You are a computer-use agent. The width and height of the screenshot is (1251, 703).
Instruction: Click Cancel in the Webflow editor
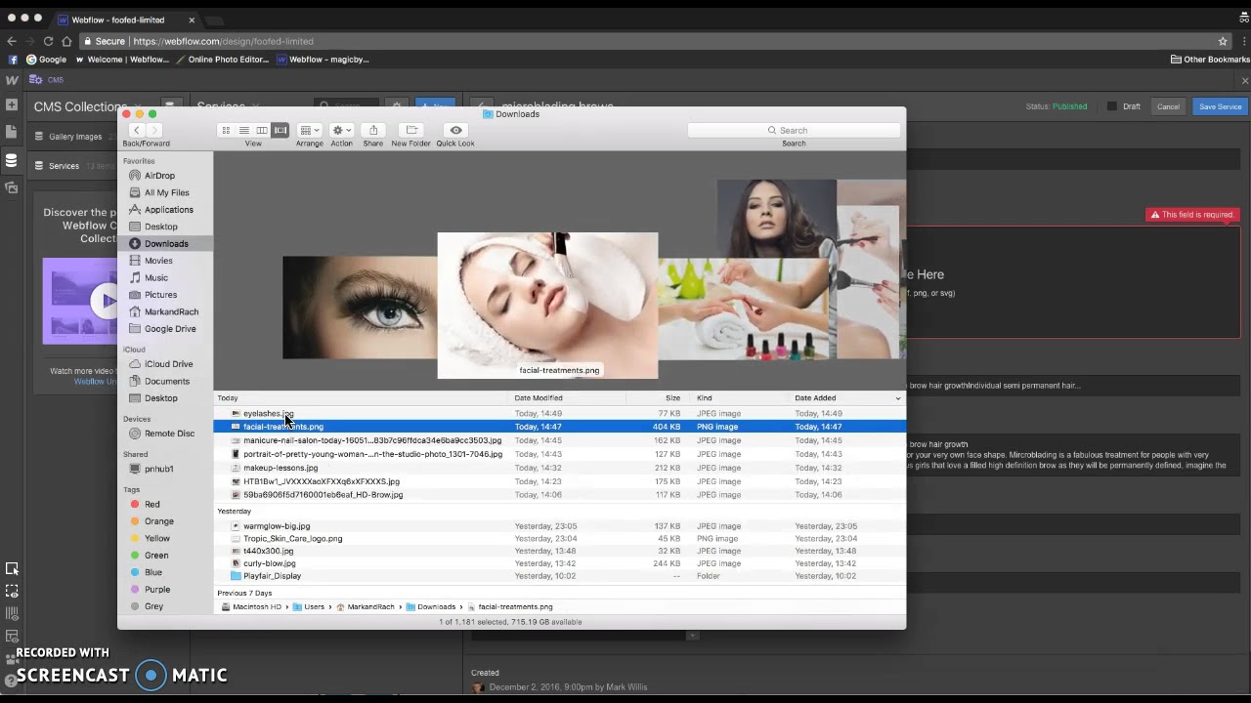pos(1168,106)
